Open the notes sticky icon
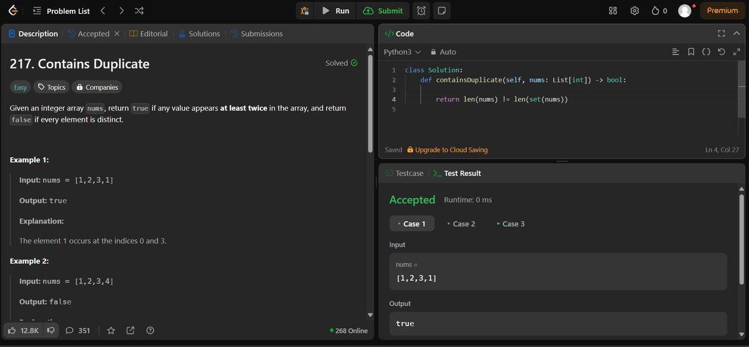 tap(441, 11)
